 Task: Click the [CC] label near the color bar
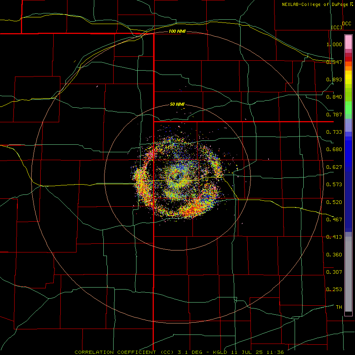tap(337, 27)
